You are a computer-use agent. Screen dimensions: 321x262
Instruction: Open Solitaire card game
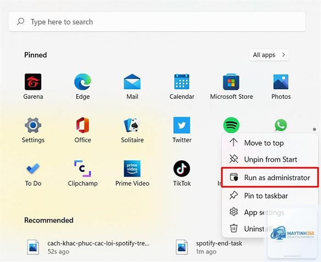click(132, 130)
